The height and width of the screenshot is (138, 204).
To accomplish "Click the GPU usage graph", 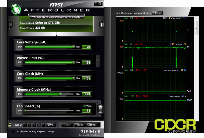I will tap(155, 57).
